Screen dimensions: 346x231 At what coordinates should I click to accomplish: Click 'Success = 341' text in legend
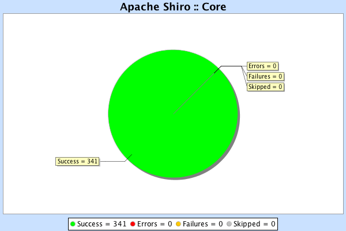tap(101, 224)
